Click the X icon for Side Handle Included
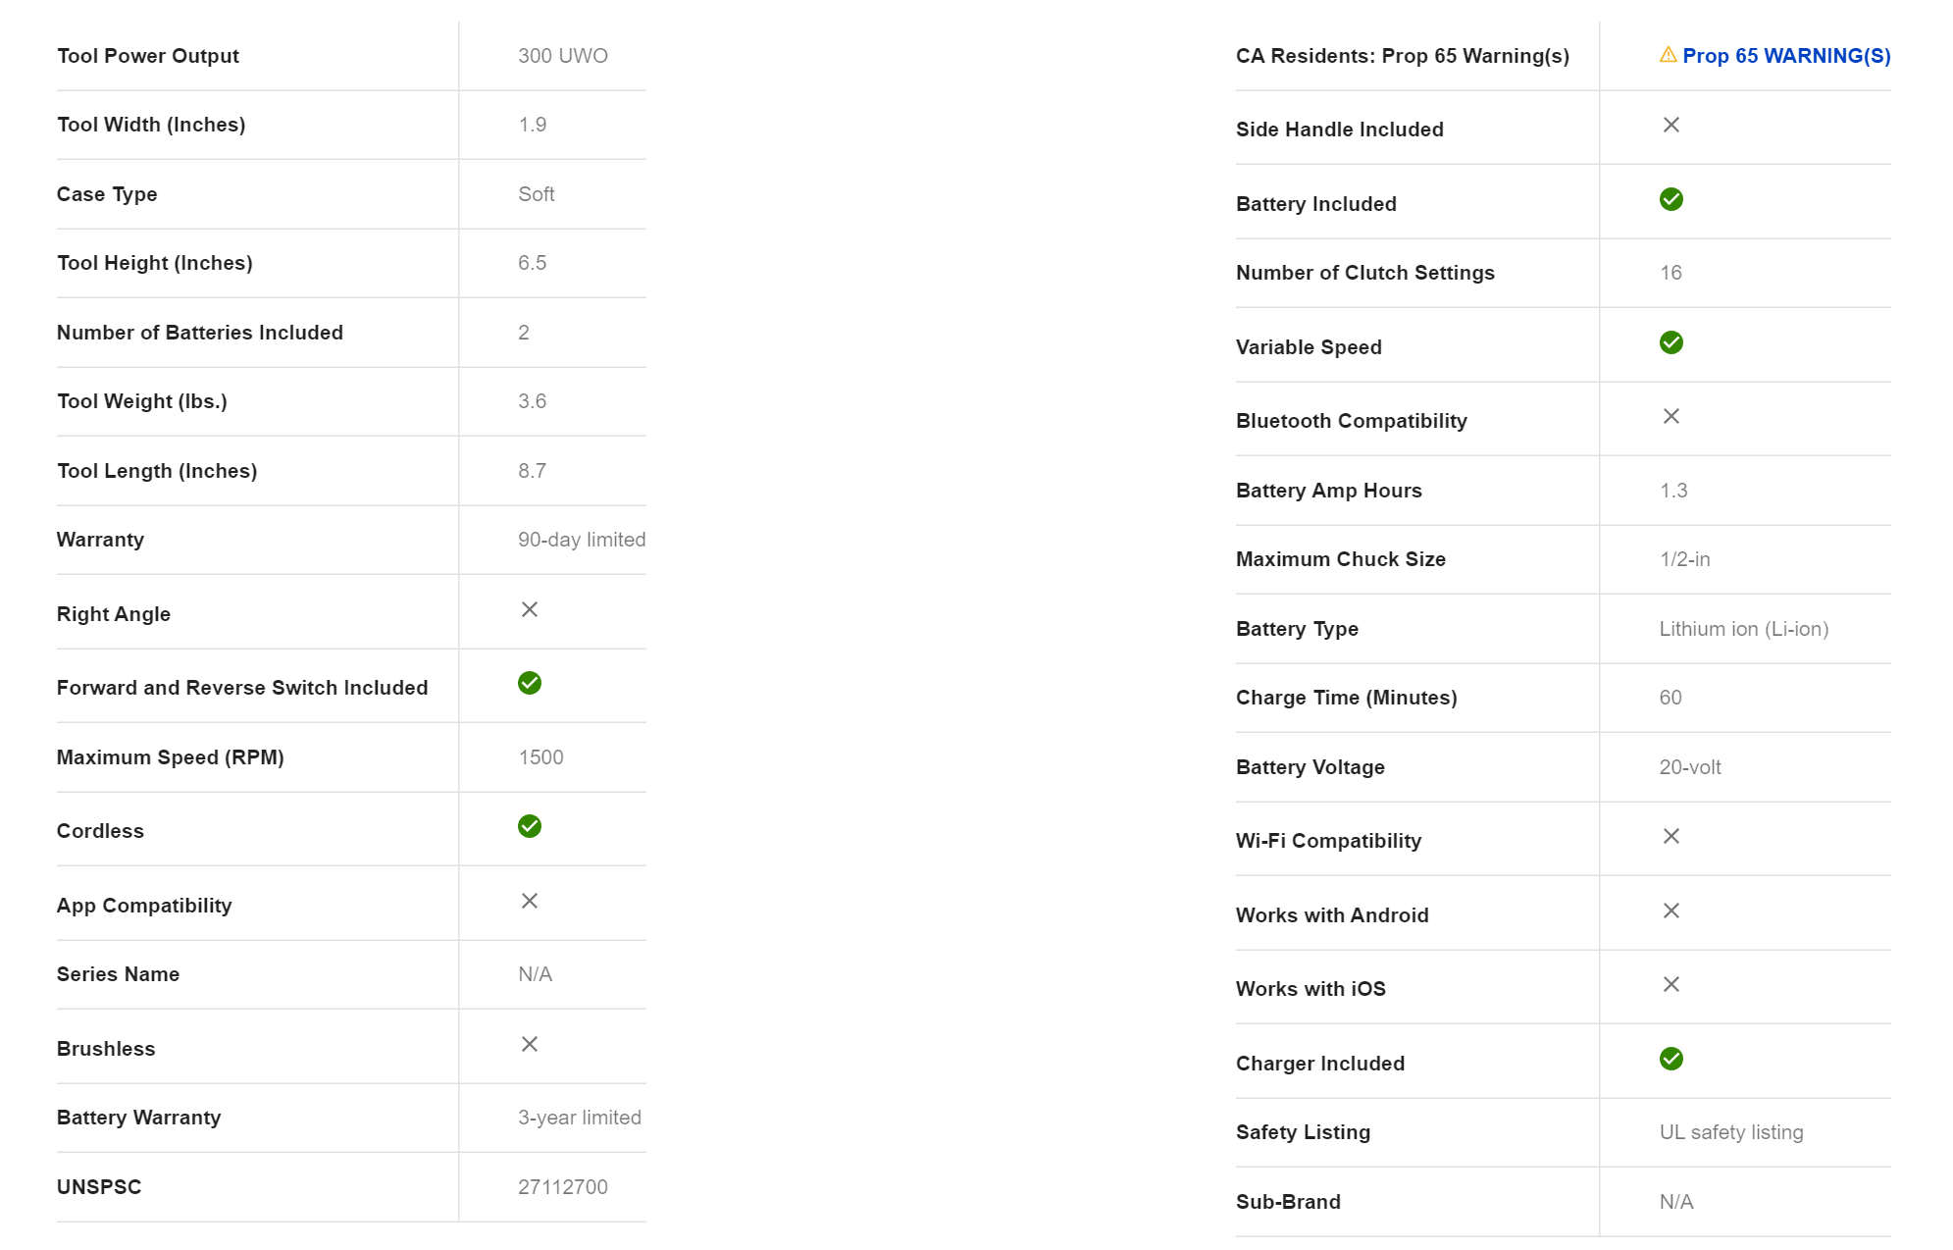Image resolution: width=1953 pixels, height=1250 pixels. click(x=1670, y=125)
